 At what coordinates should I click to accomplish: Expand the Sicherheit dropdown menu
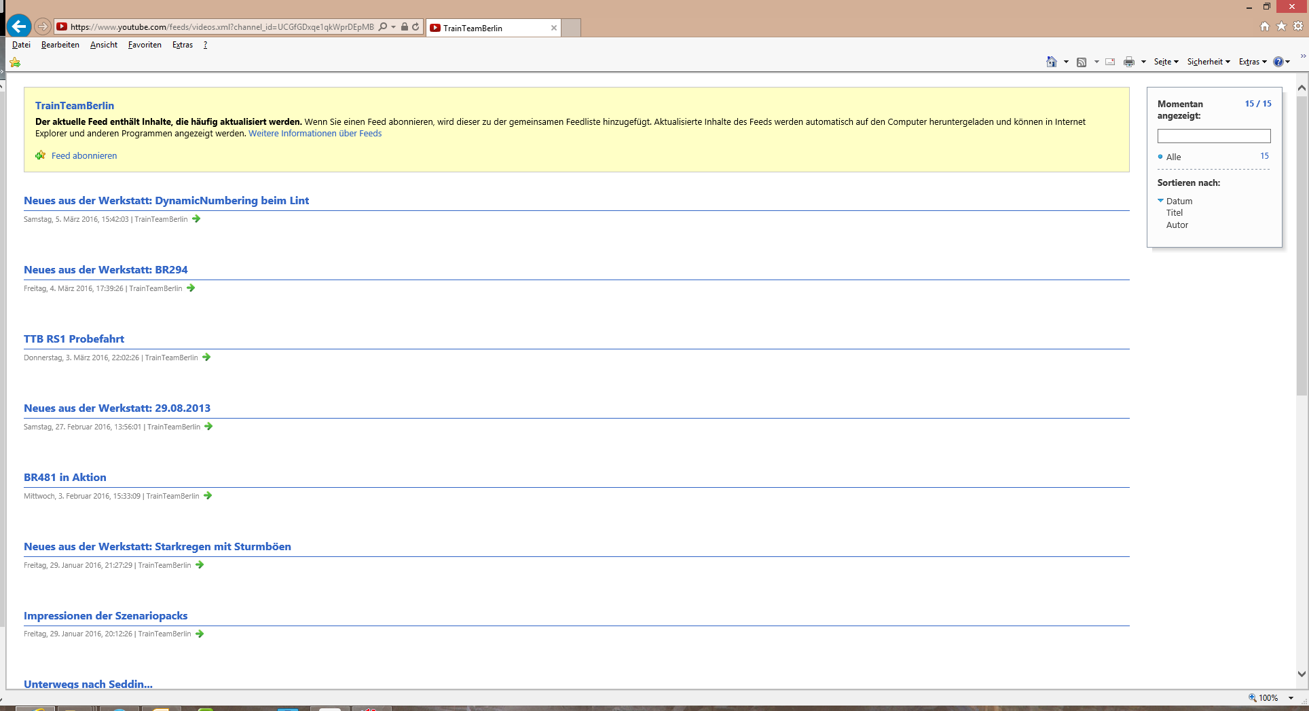coord(1208,62)
